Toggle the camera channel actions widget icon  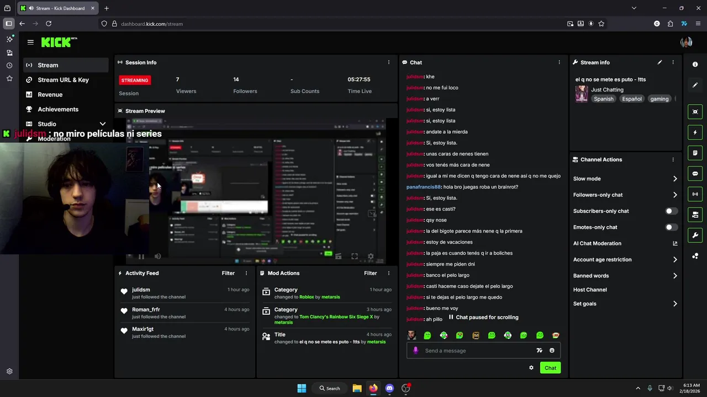click(x=695, y=214)
